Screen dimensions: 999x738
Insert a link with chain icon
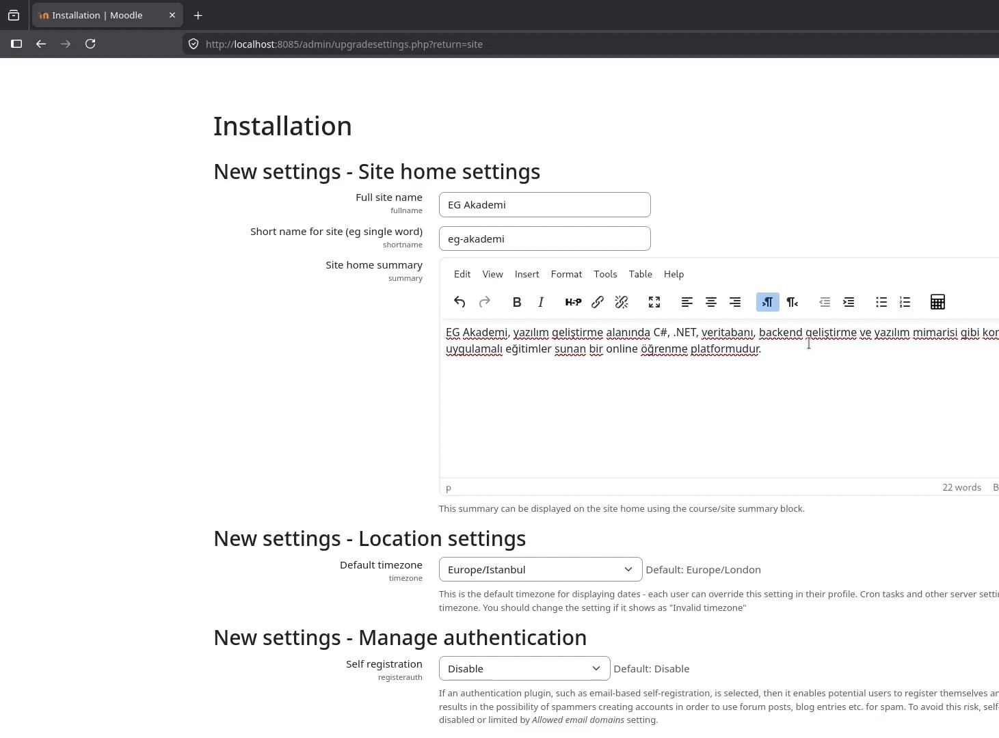click(598, 302)
